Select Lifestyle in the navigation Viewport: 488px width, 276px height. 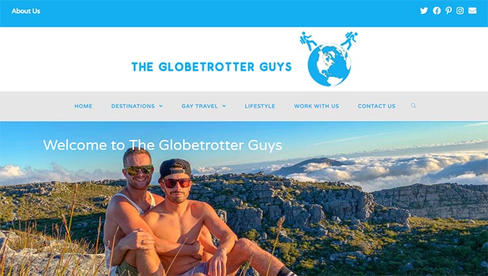(x=260, y=106)
